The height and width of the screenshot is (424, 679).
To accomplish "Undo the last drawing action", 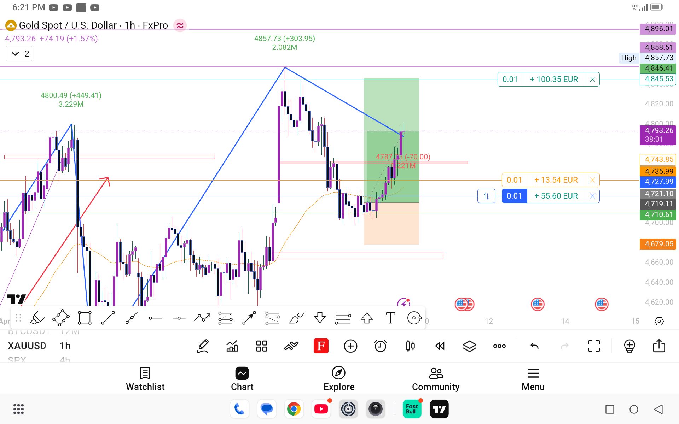I will pos(534,346).
